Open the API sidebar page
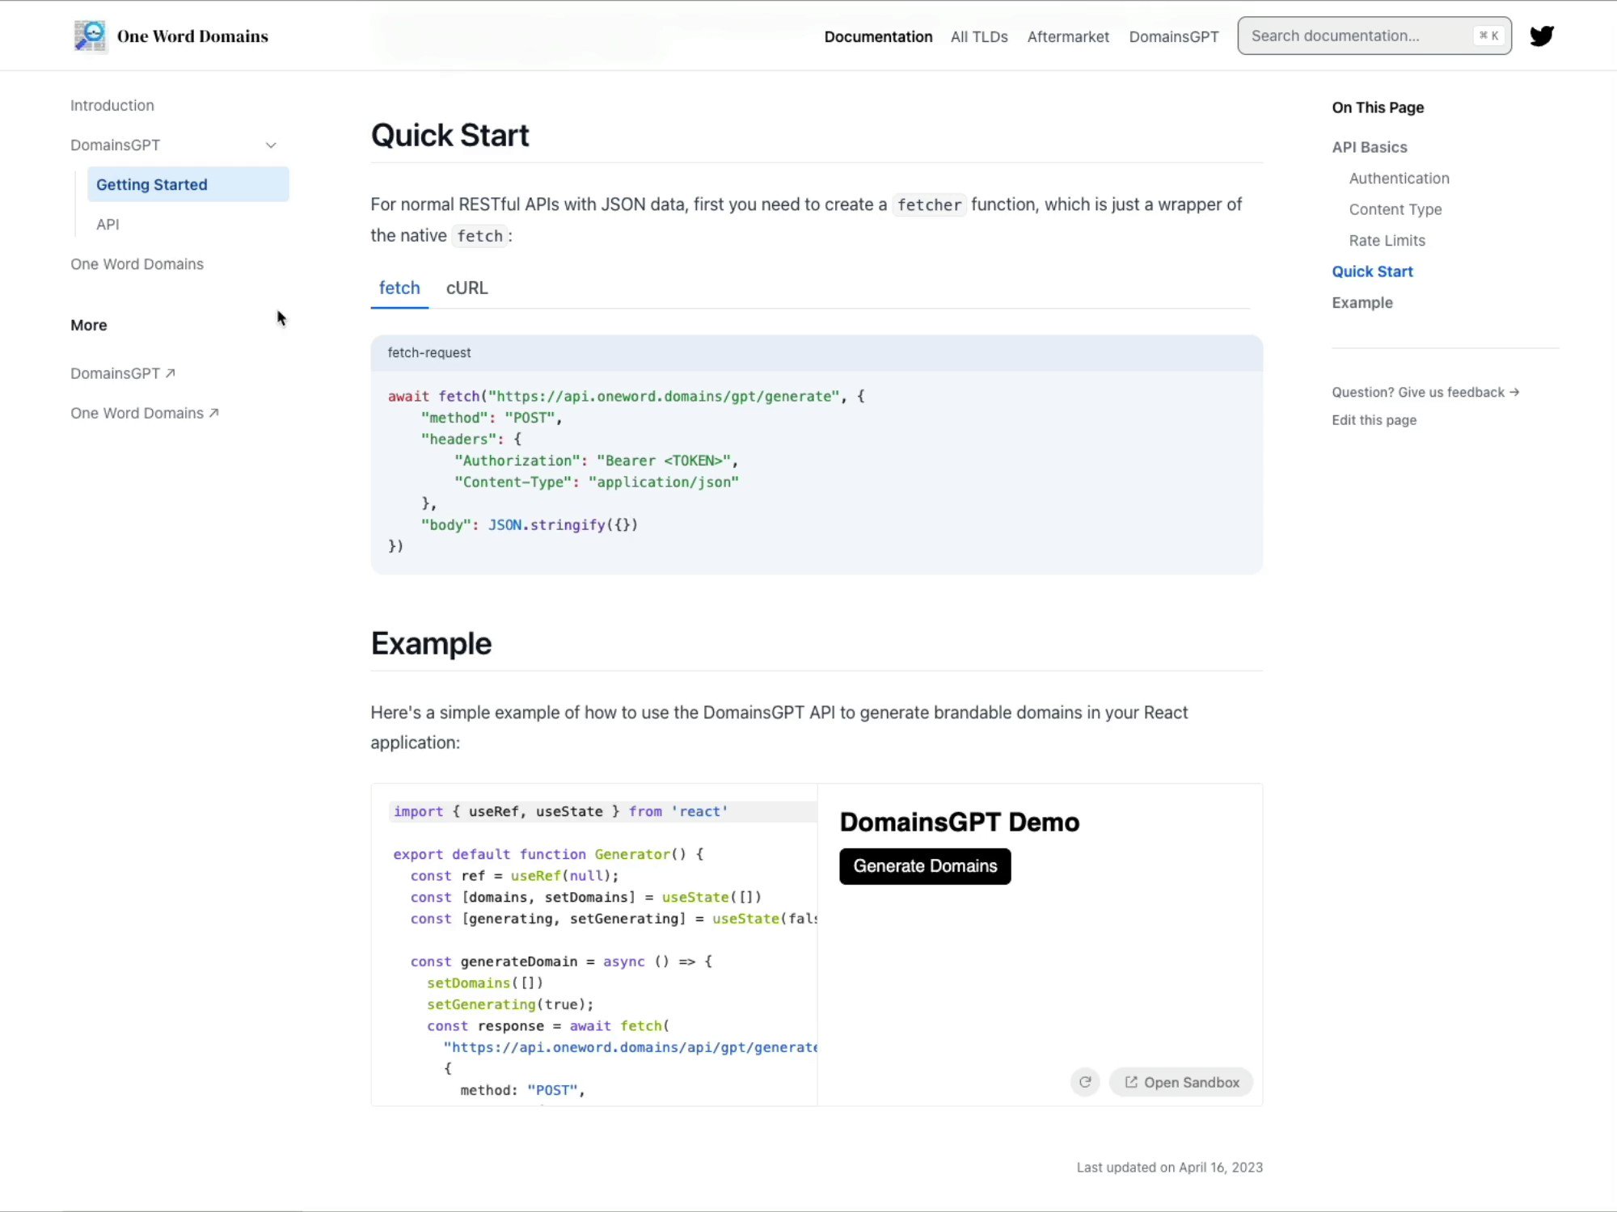 coord(108,225)
